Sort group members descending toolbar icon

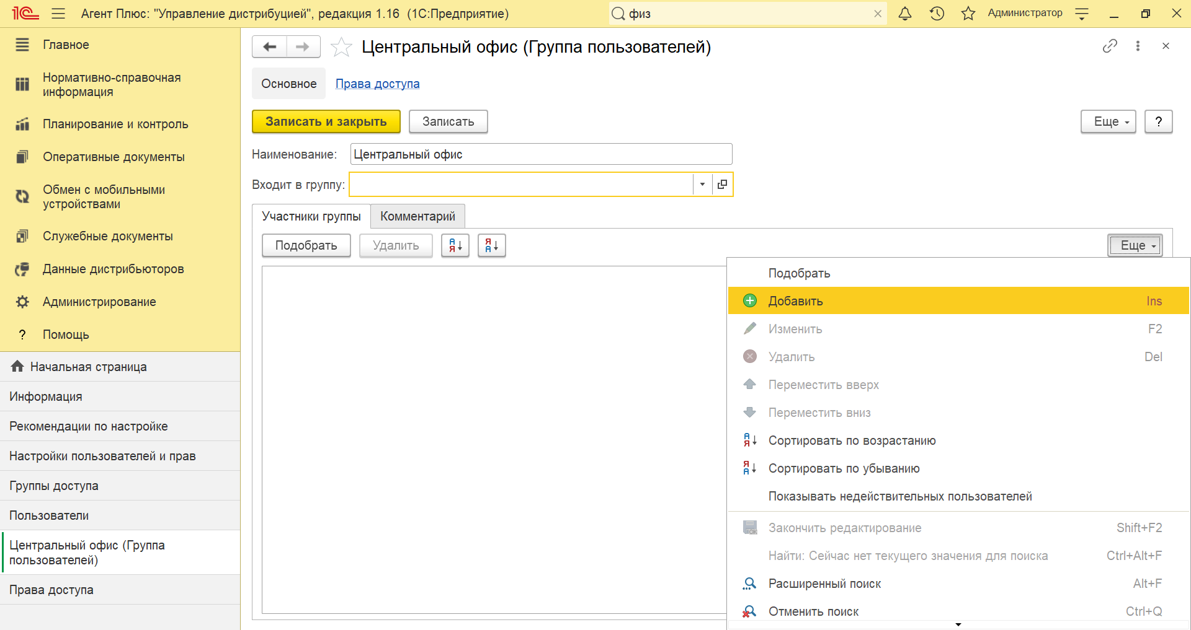[492, 245]
